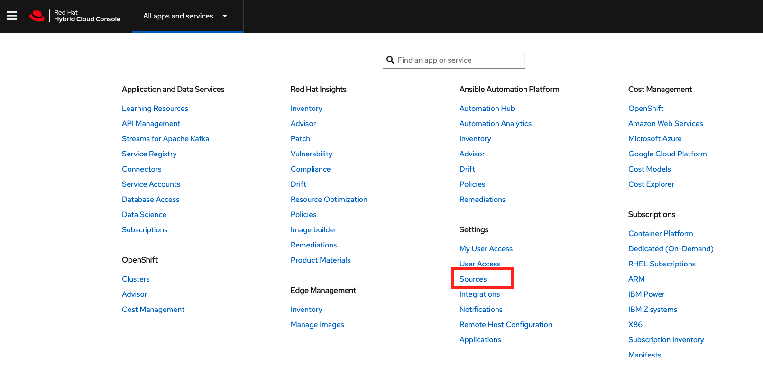
Task: Open Applications under Settings
Action: coord(480,340)
